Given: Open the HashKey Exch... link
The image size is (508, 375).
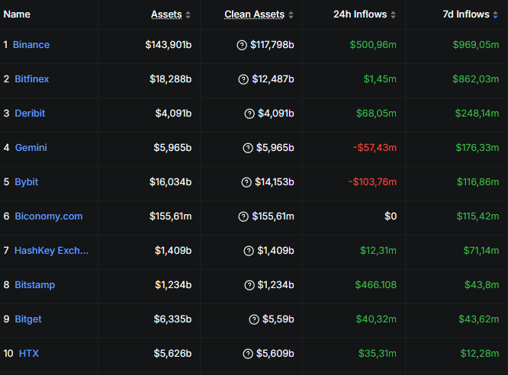Looking at the screenshot, I should pyautogui.click(x=51, y=251).
